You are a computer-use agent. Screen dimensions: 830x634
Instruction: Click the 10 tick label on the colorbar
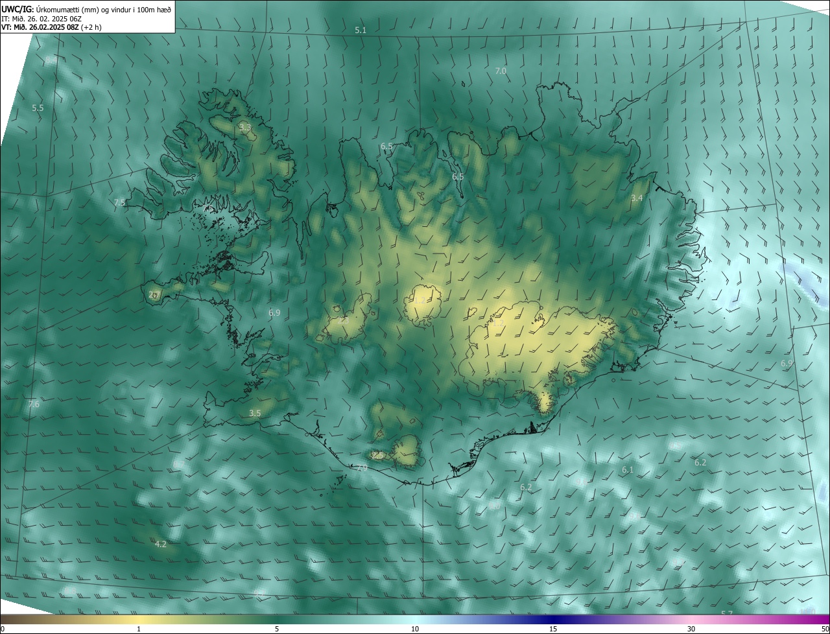[x=415, y=629]
